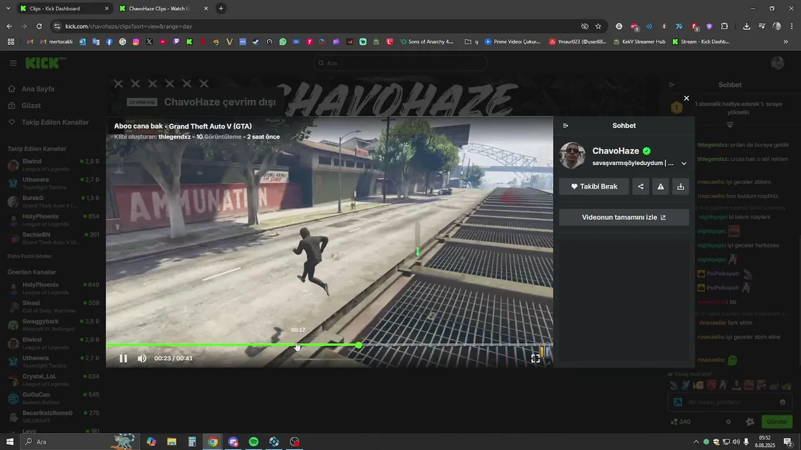Click the ChavoHaze channel name in clip panel
Image resolution: width=801 pixels, height=450 pixels.
pos(616,151)
